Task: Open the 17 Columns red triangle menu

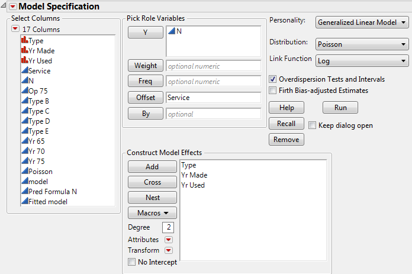Action: [15, 29]
